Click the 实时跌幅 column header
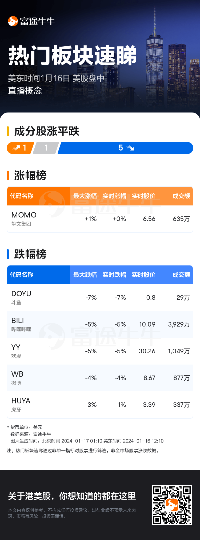 tap(114, 275)
